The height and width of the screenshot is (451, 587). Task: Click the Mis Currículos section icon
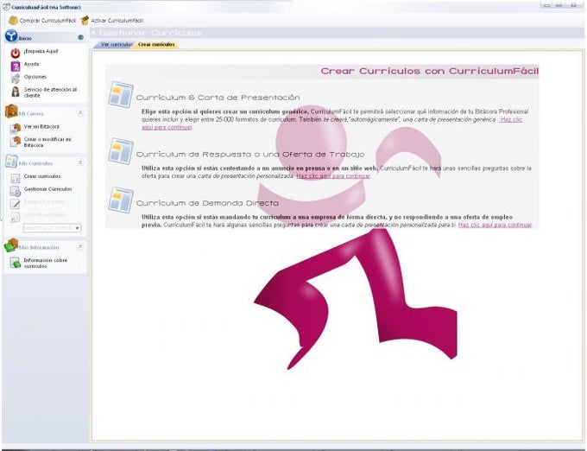(x=11, y=162)
